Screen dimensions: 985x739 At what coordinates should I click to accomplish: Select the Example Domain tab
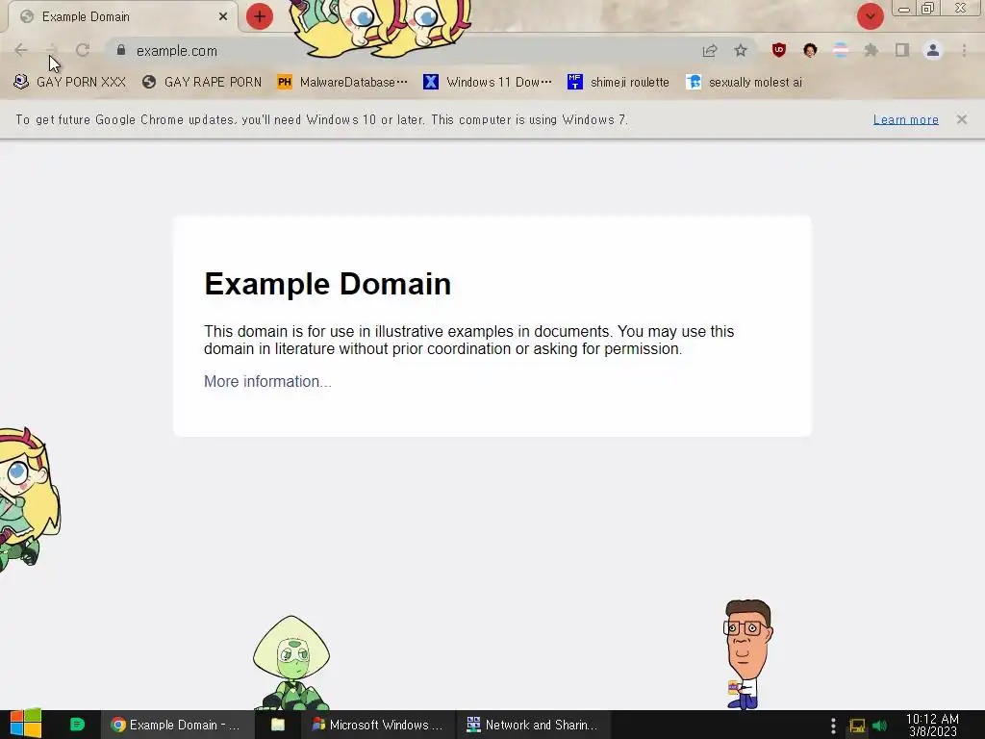pyautogui.click(x=122, y=17)
